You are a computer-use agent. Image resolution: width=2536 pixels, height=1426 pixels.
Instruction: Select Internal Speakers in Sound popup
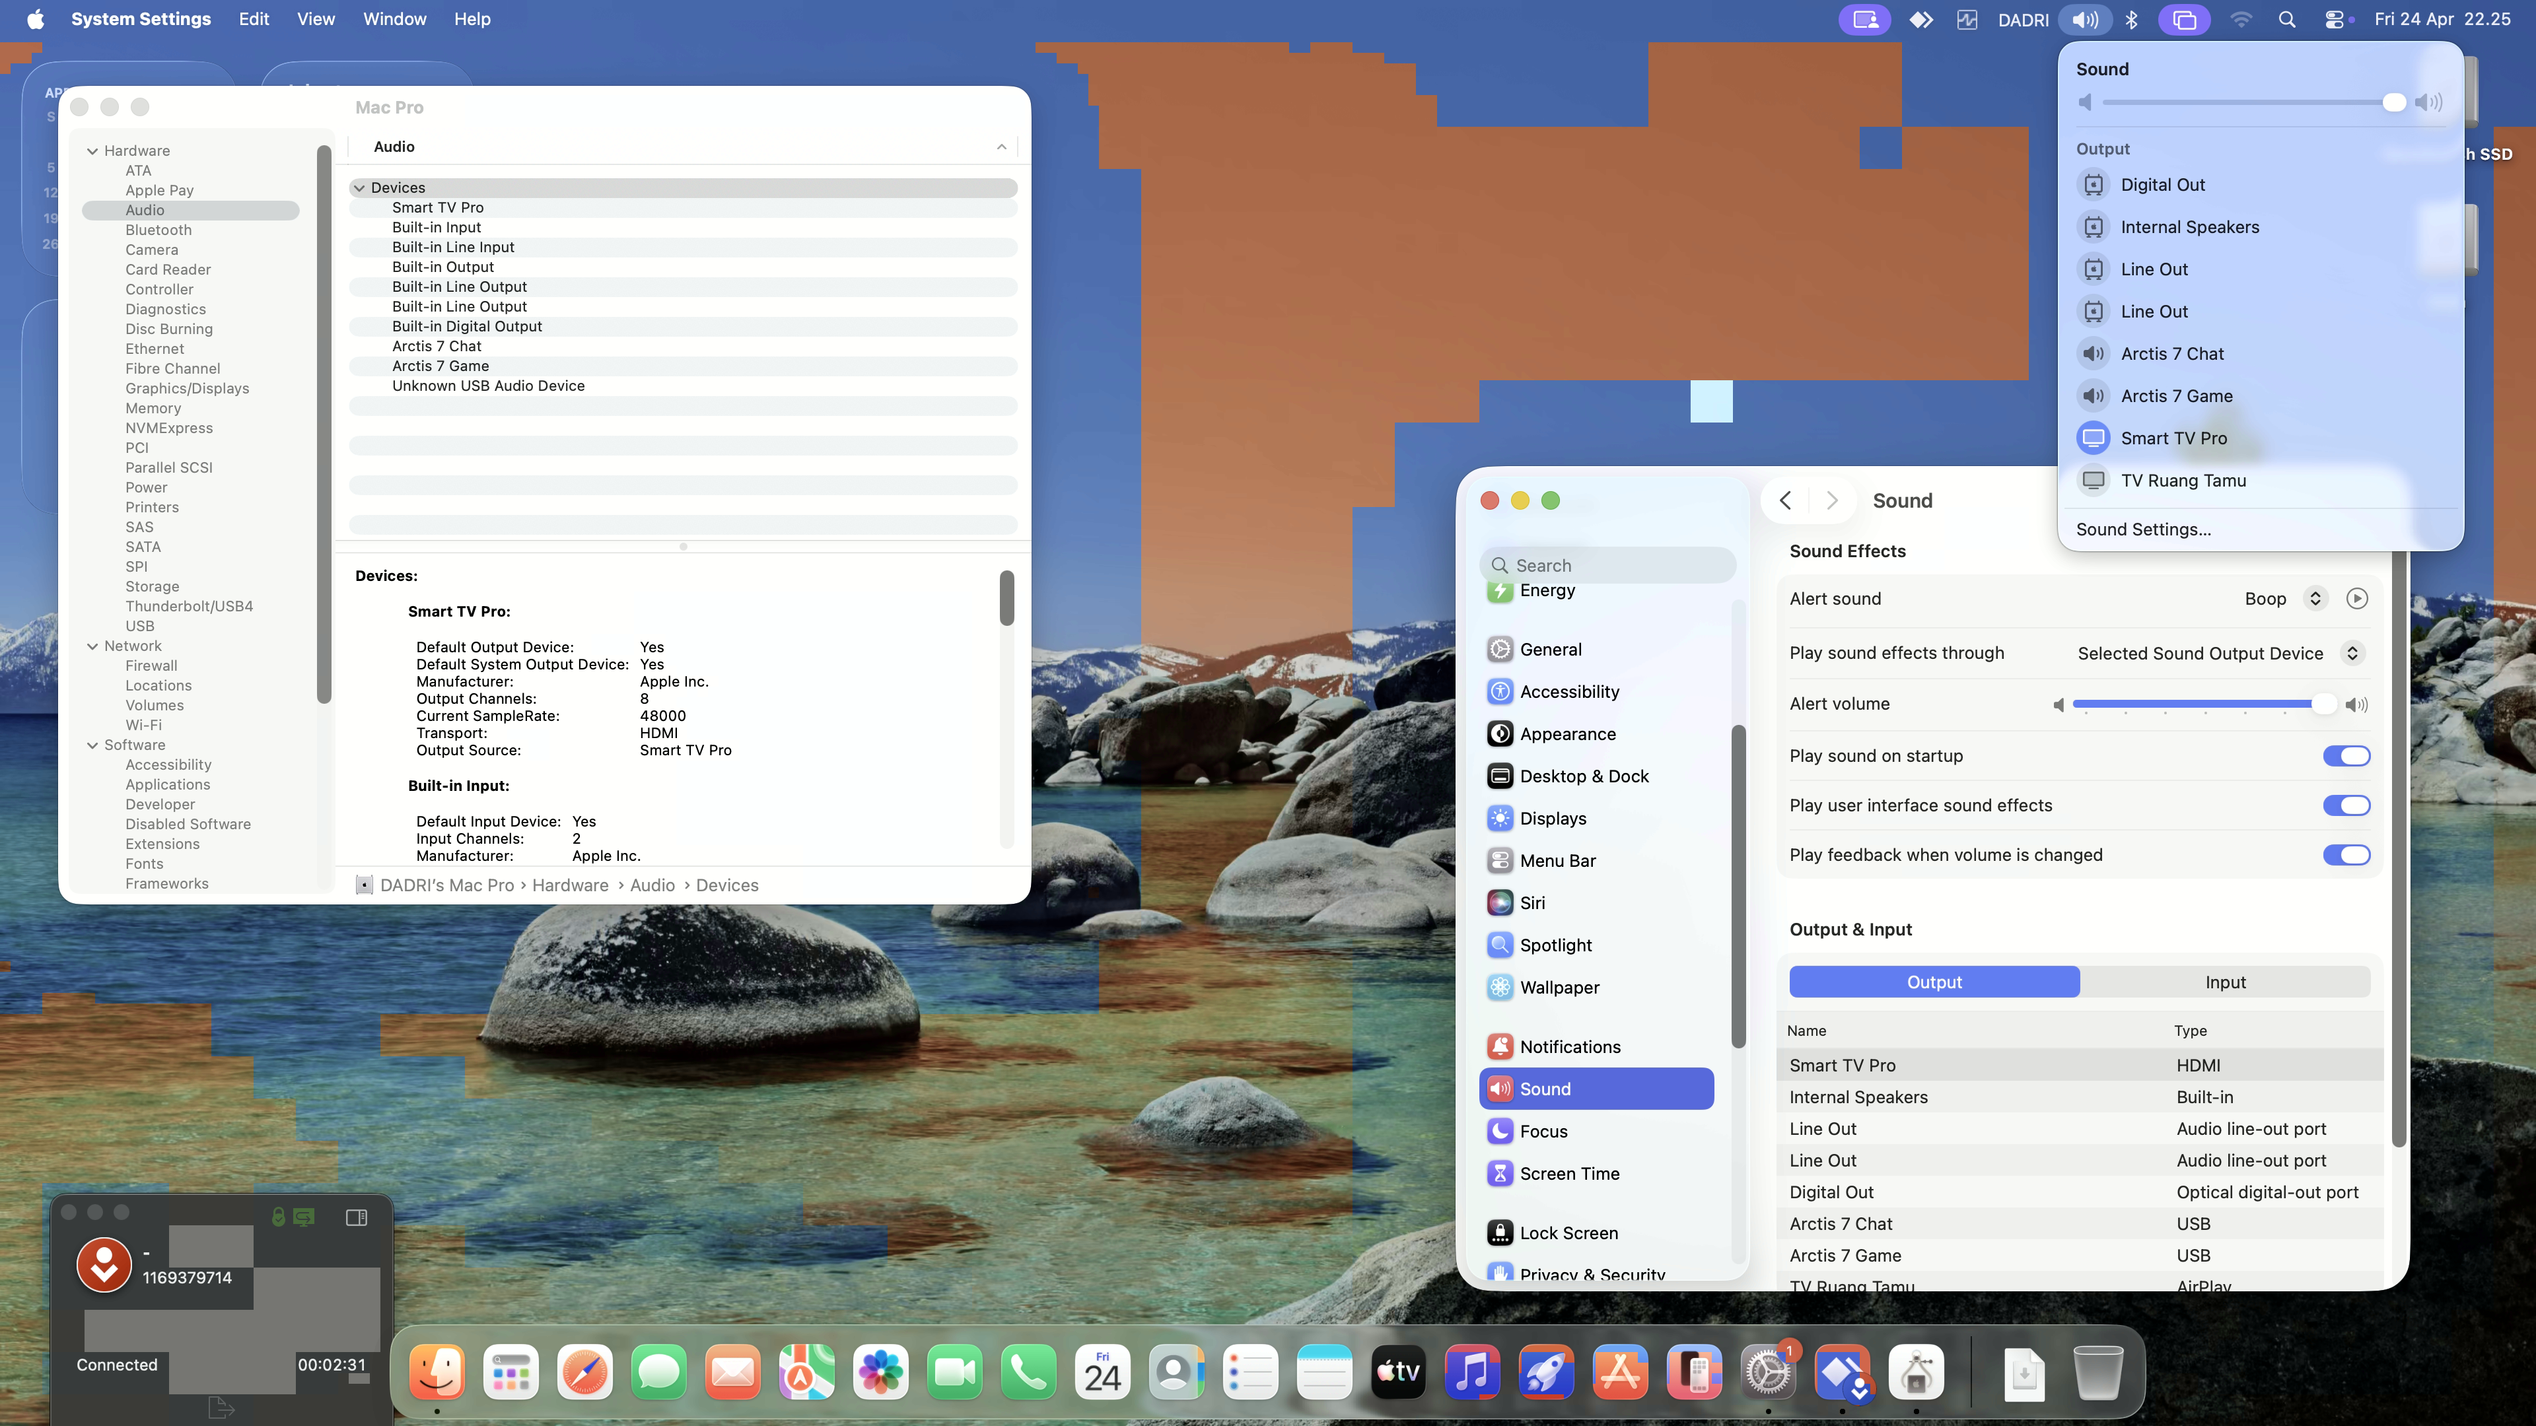[2261, 226]
